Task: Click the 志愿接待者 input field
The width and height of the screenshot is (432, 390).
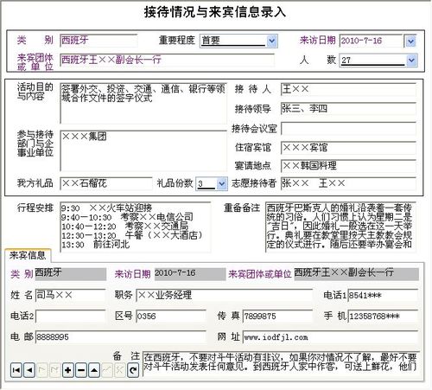Action: point(348,183)
